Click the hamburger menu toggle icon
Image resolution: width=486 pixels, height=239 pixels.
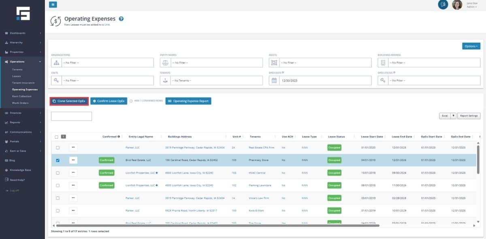pyautogui.click(x=53, y=4)
